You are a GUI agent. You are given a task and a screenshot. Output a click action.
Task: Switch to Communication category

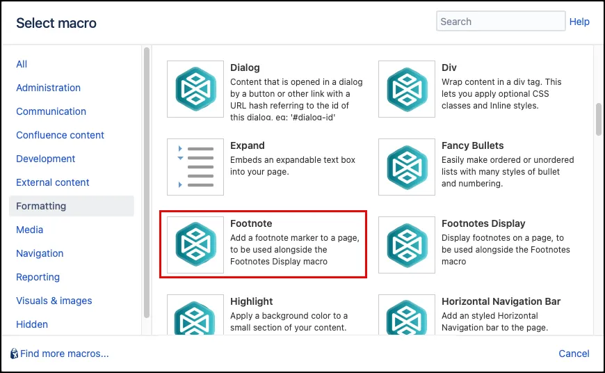coord(51,111)
